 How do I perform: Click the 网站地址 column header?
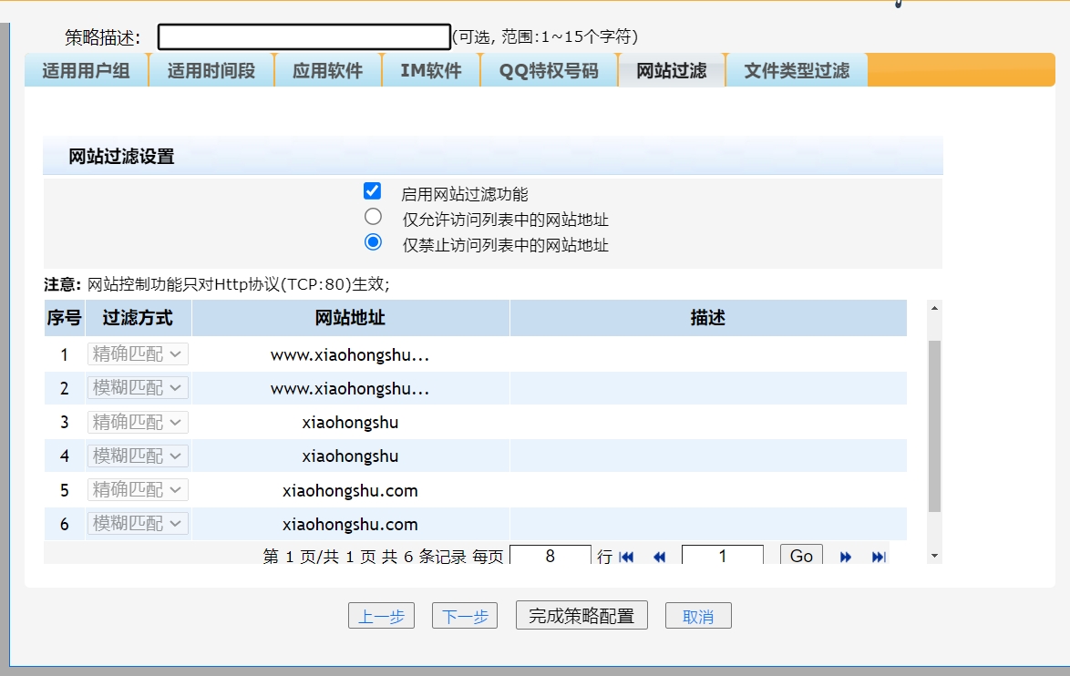(350, 318)
